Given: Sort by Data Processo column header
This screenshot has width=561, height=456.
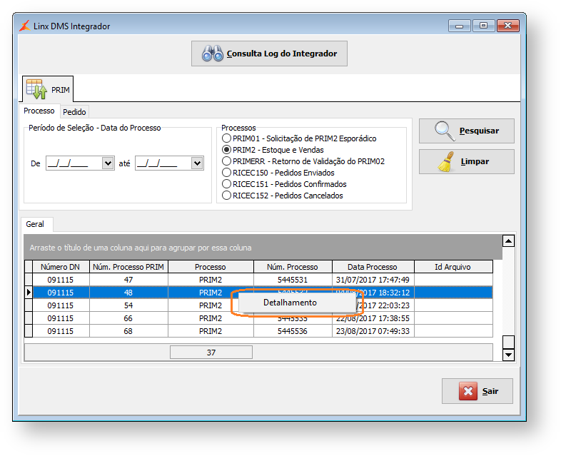Looking at the screenshot, I should [373, 267].
